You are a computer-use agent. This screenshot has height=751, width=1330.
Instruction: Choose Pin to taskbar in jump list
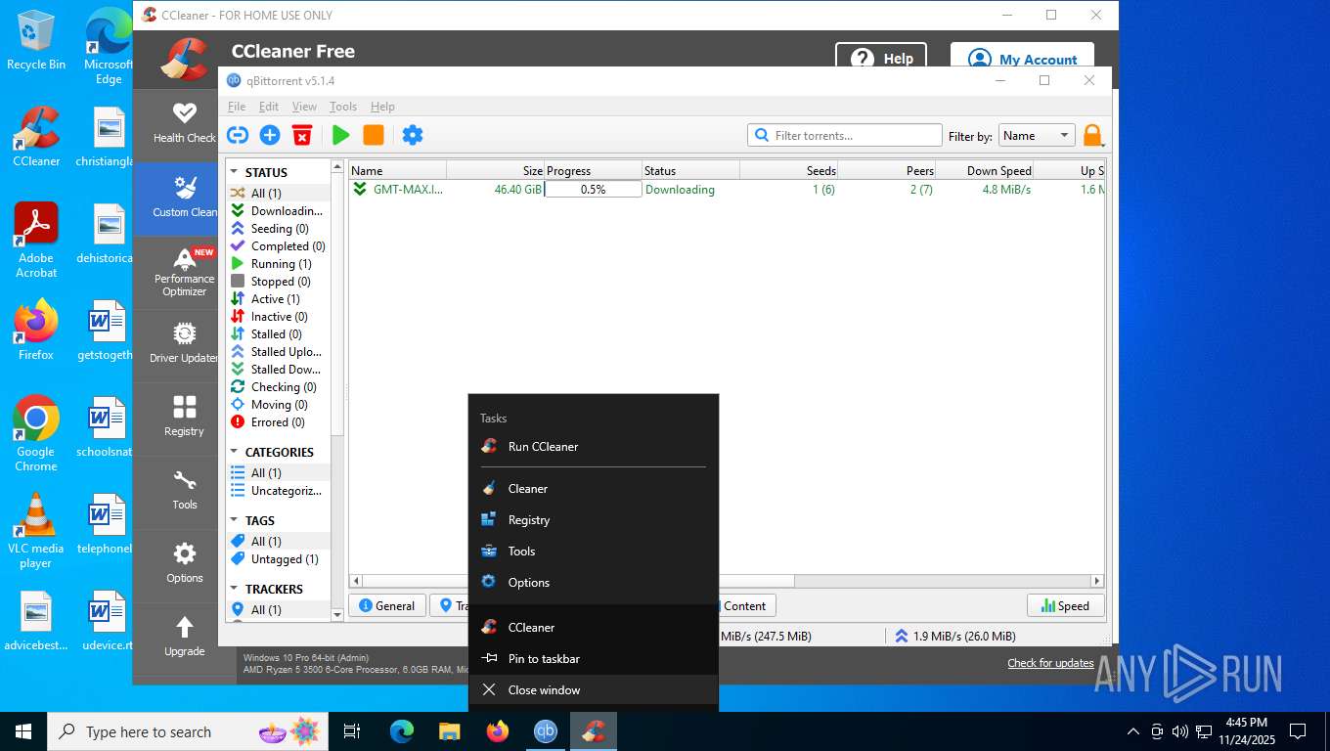click(594, 658)
